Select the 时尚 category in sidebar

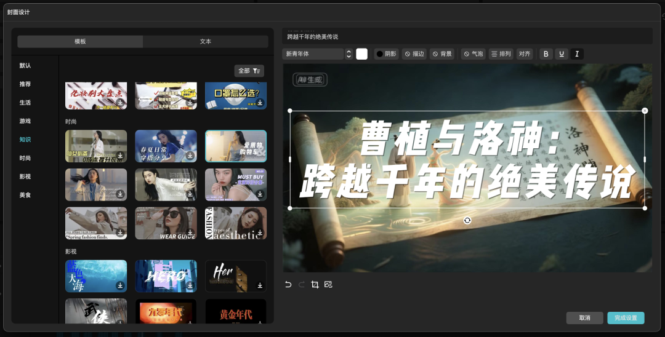tap(25, 158)
